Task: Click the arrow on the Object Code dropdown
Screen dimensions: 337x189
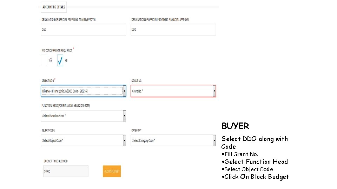Action: click(x=124, y=141)
